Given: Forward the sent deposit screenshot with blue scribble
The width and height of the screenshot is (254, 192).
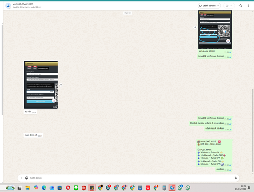Looking at the screenshot, I should [x=195, y=27].
